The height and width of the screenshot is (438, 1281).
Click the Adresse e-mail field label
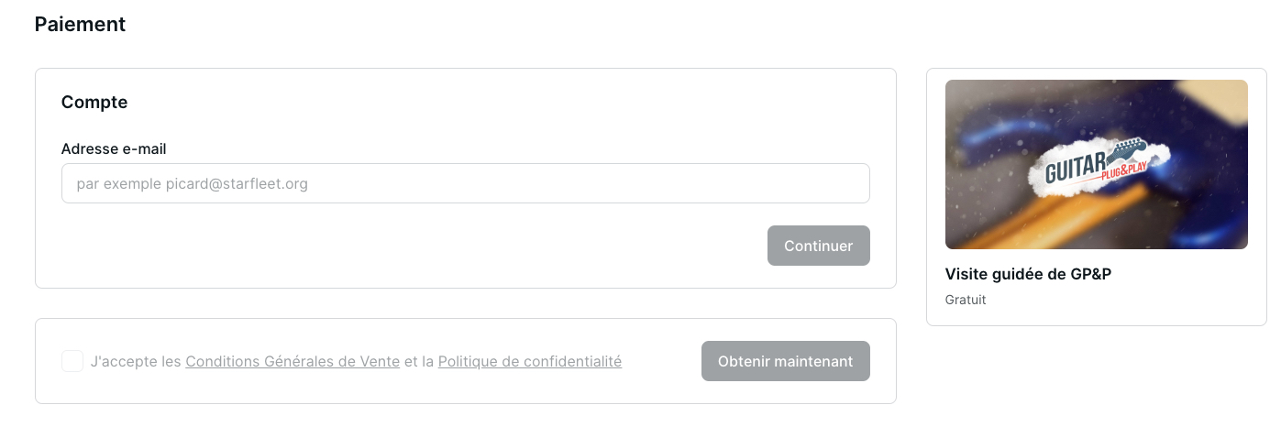point(114,148)
